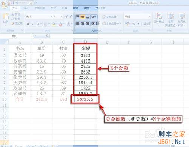This screenshot has width=189, height=147.
Task: Click the Increase Decimal icon
Action: point(144,24)
